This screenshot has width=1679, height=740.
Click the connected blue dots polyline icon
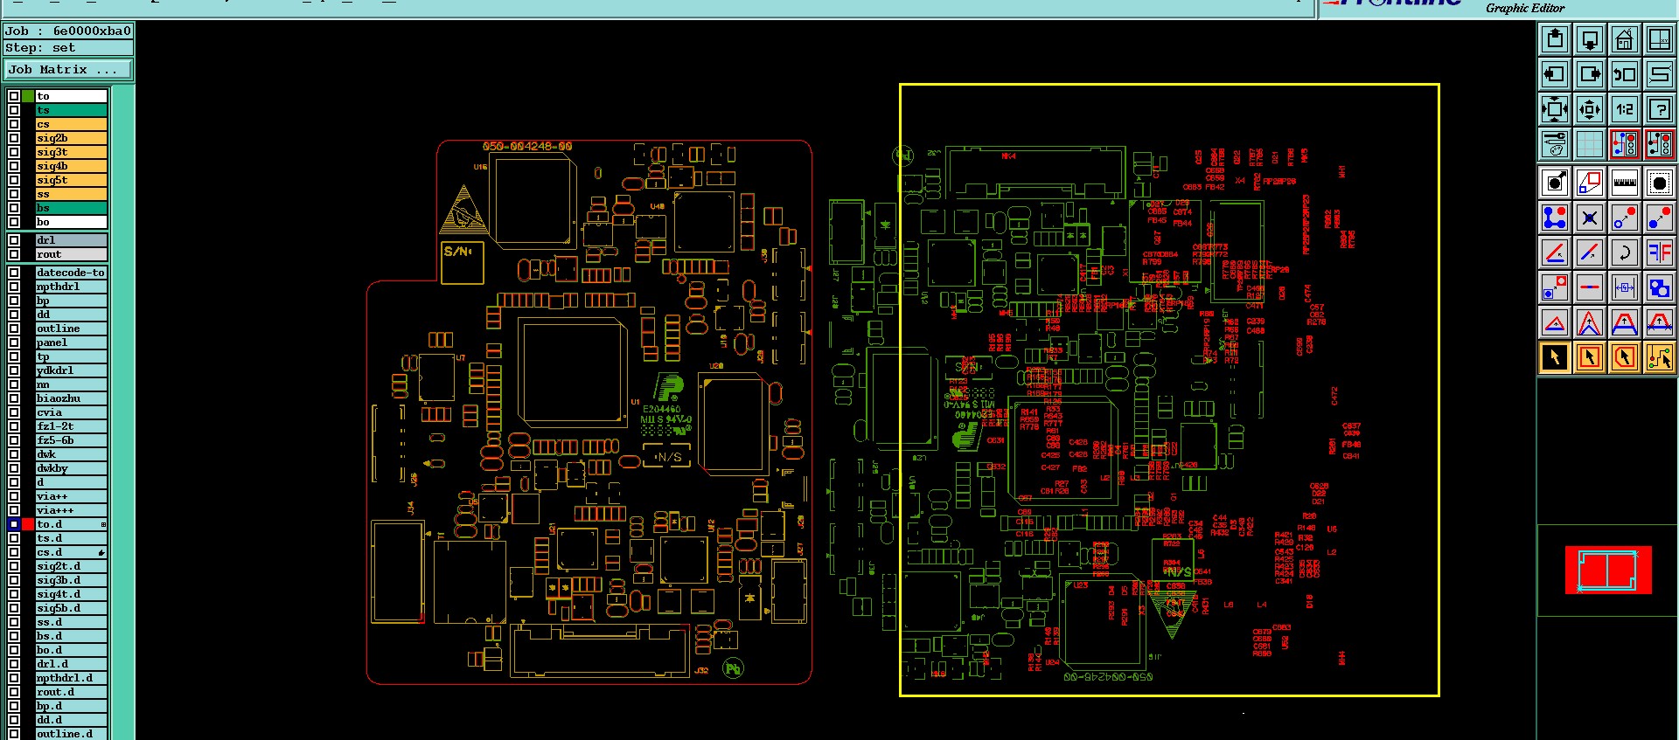click(1555, 218)
